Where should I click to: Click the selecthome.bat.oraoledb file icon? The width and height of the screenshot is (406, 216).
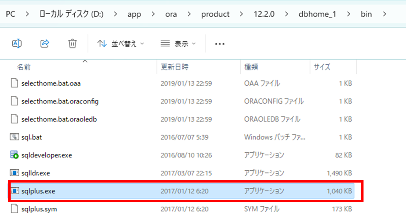(15, 119)
